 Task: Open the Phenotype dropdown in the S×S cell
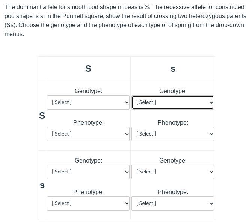(88, 134)
